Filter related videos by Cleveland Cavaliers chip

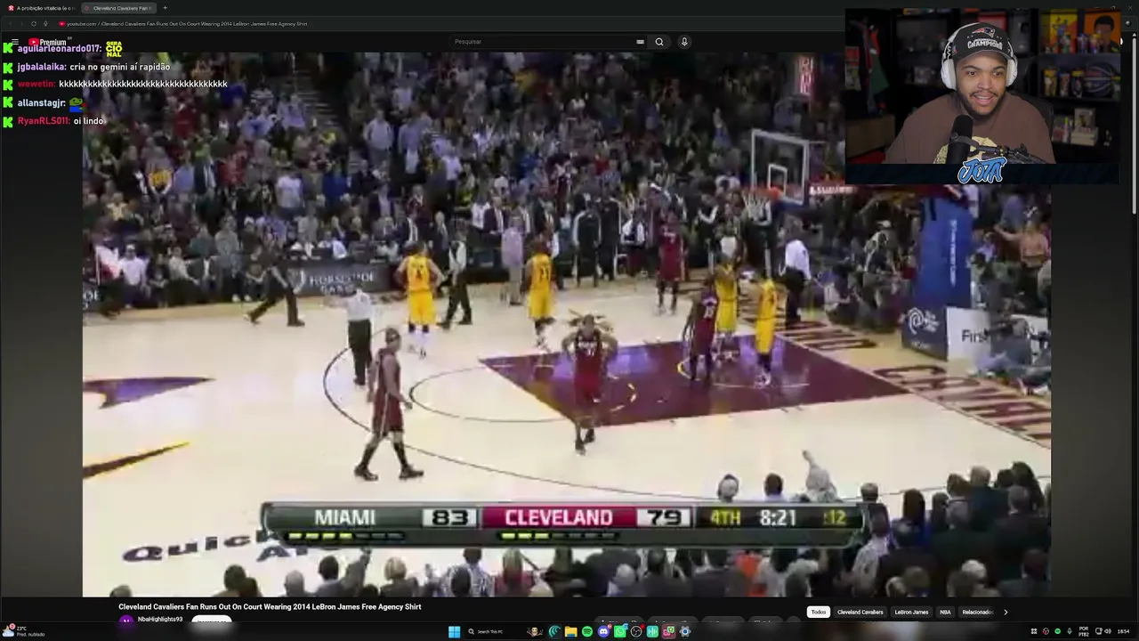860,613
